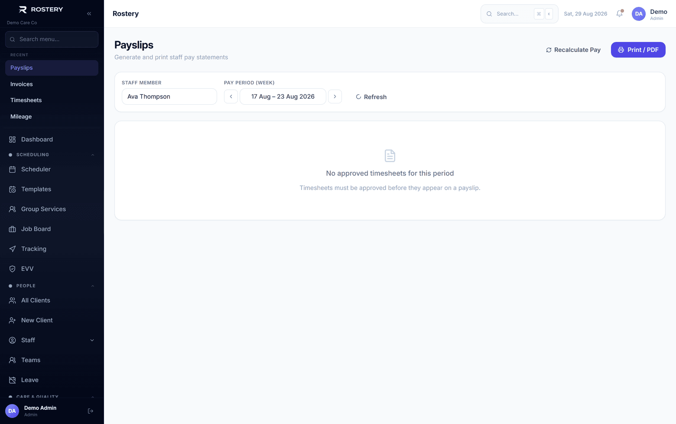Click the Leave calendar icon
The height and width of the screenshot is (424, 676).
[13, 380]
